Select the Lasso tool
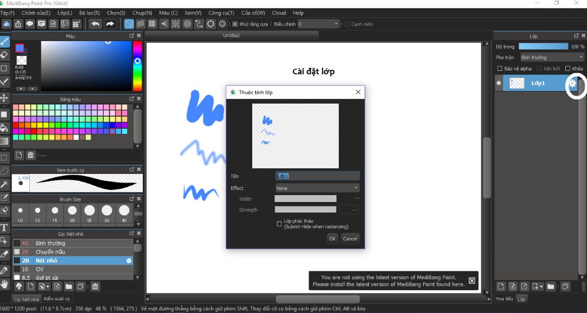This screenshot has width=587, height=313. [x=4, y=171]
